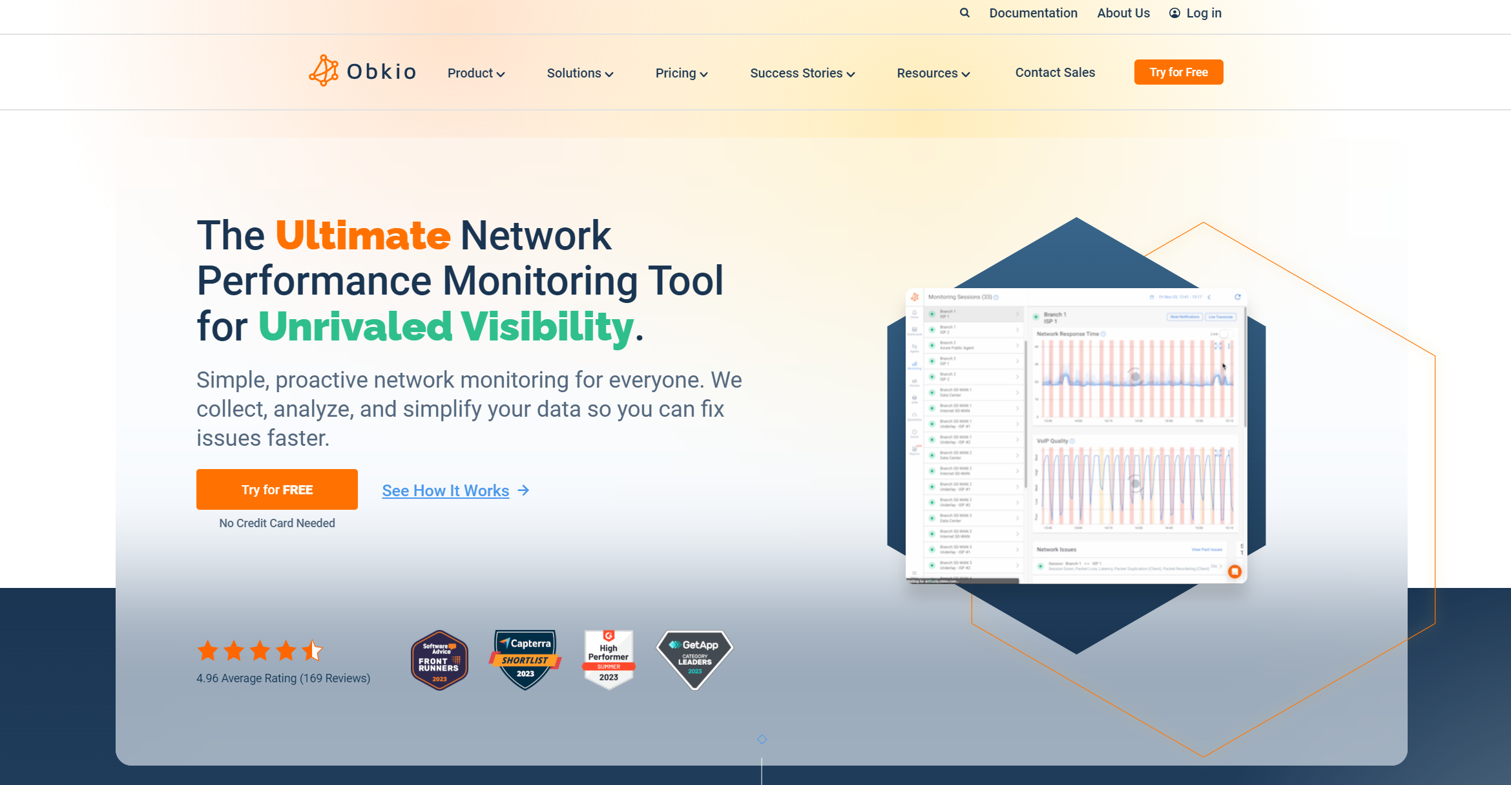This screenshot has height=785, width=1511.
Task: Click the orange chat icon in dashboard preview
Action: (1235, 571)
